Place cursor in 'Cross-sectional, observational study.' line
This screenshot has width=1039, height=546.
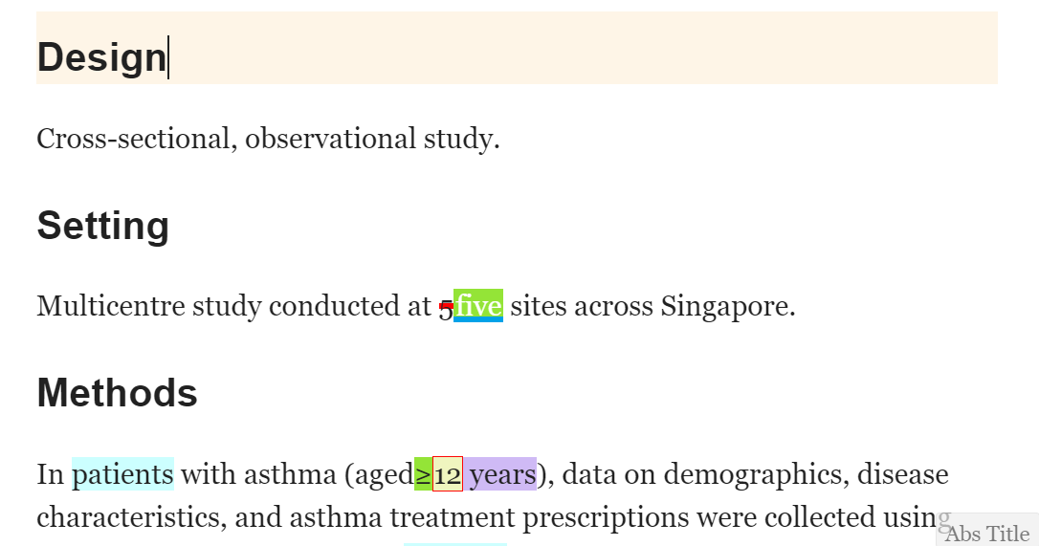pyautogui.click(x=269, y=139)
